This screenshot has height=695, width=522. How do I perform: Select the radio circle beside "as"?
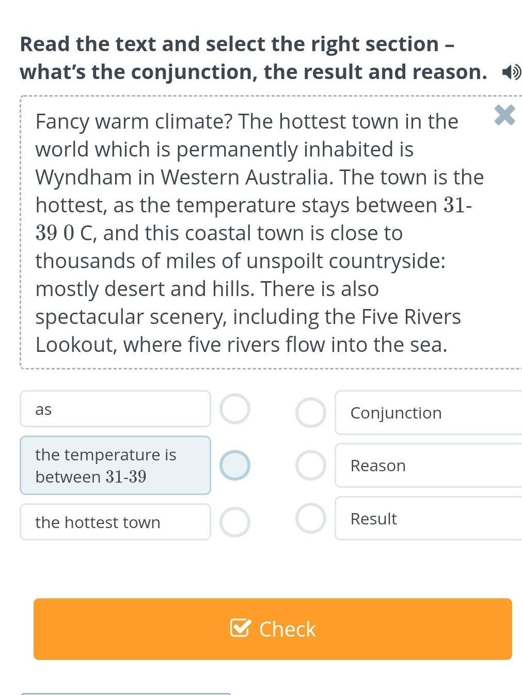point(235,409)
